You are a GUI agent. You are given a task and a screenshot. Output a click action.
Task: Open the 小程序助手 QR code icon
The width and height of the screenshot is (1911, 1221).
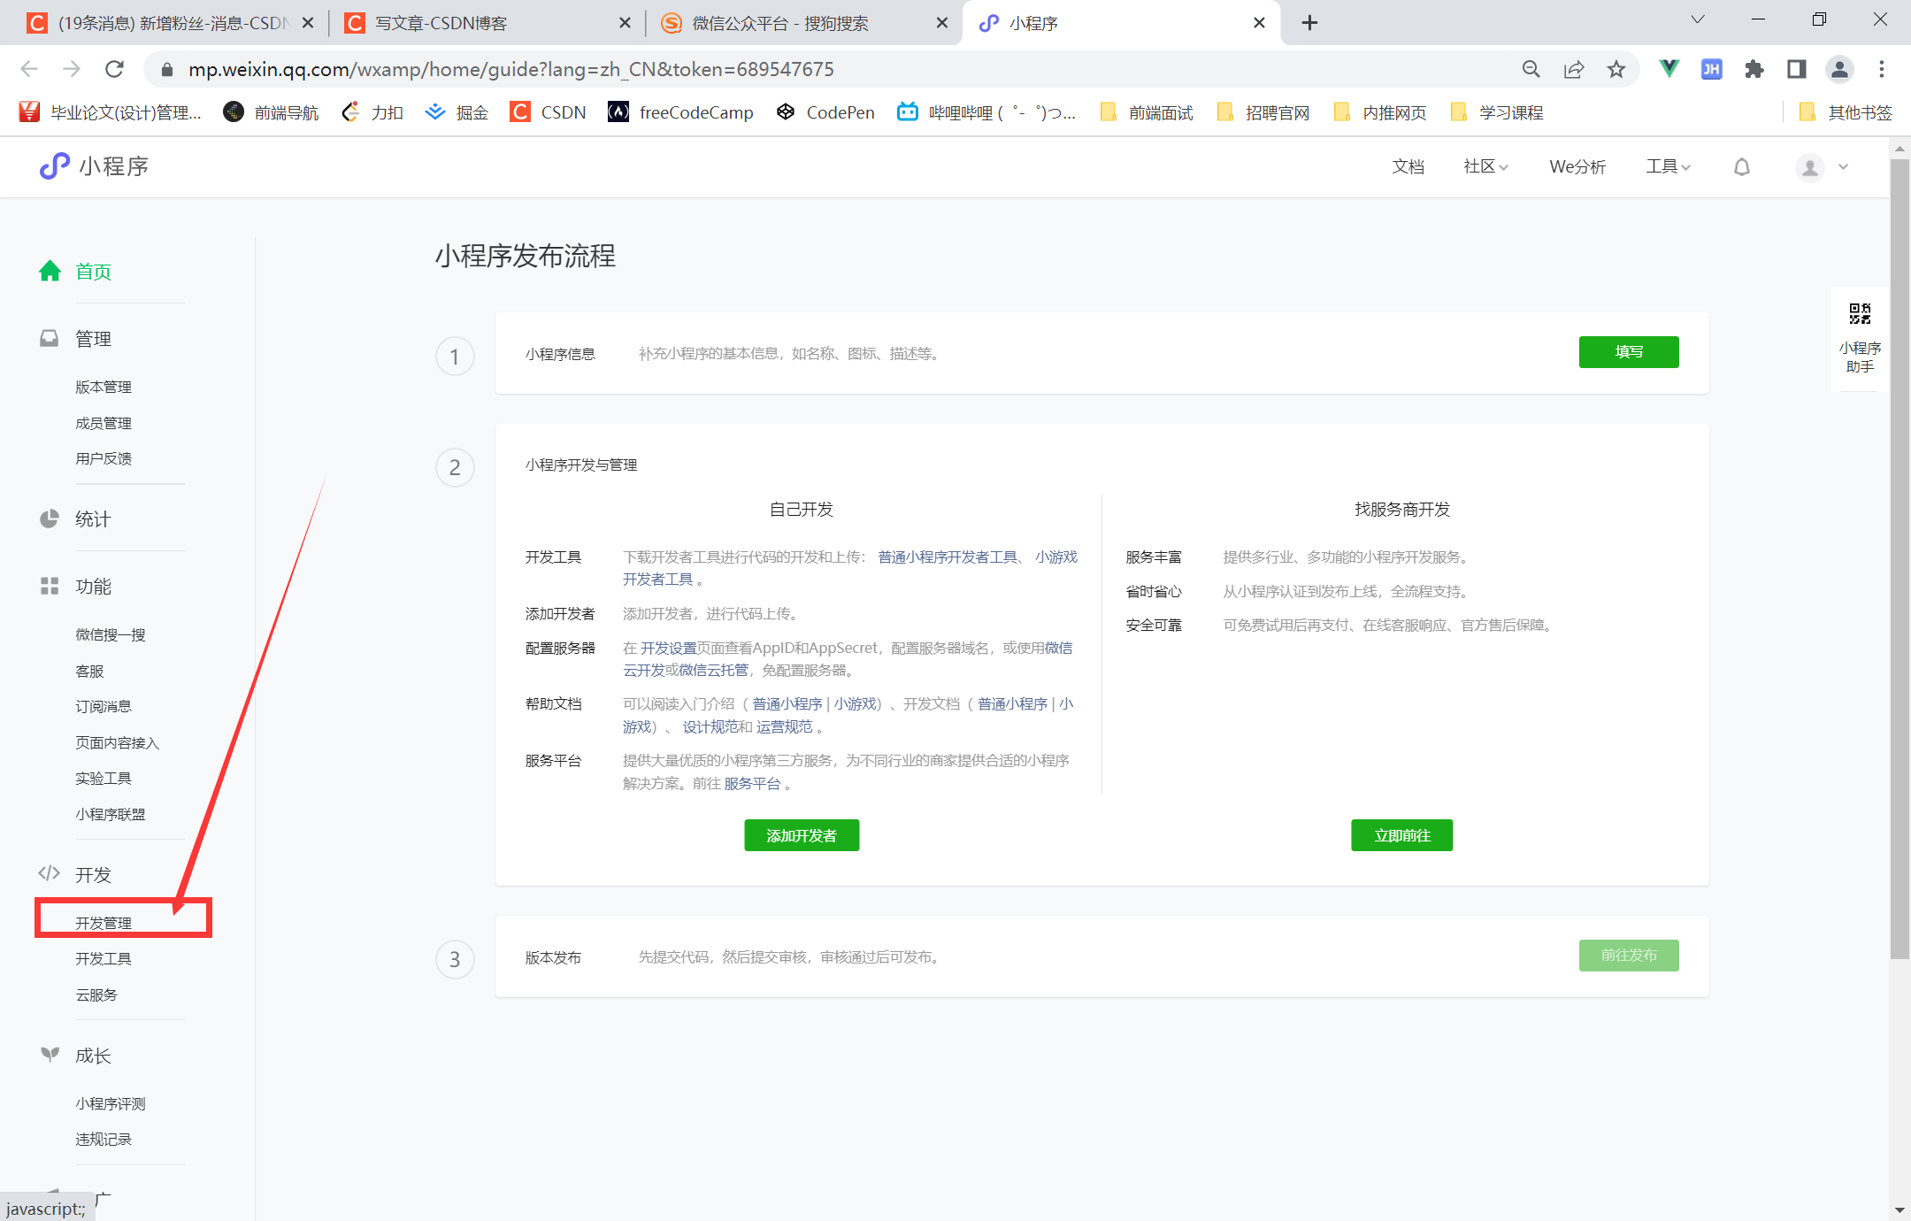[x=1860, y=313]
